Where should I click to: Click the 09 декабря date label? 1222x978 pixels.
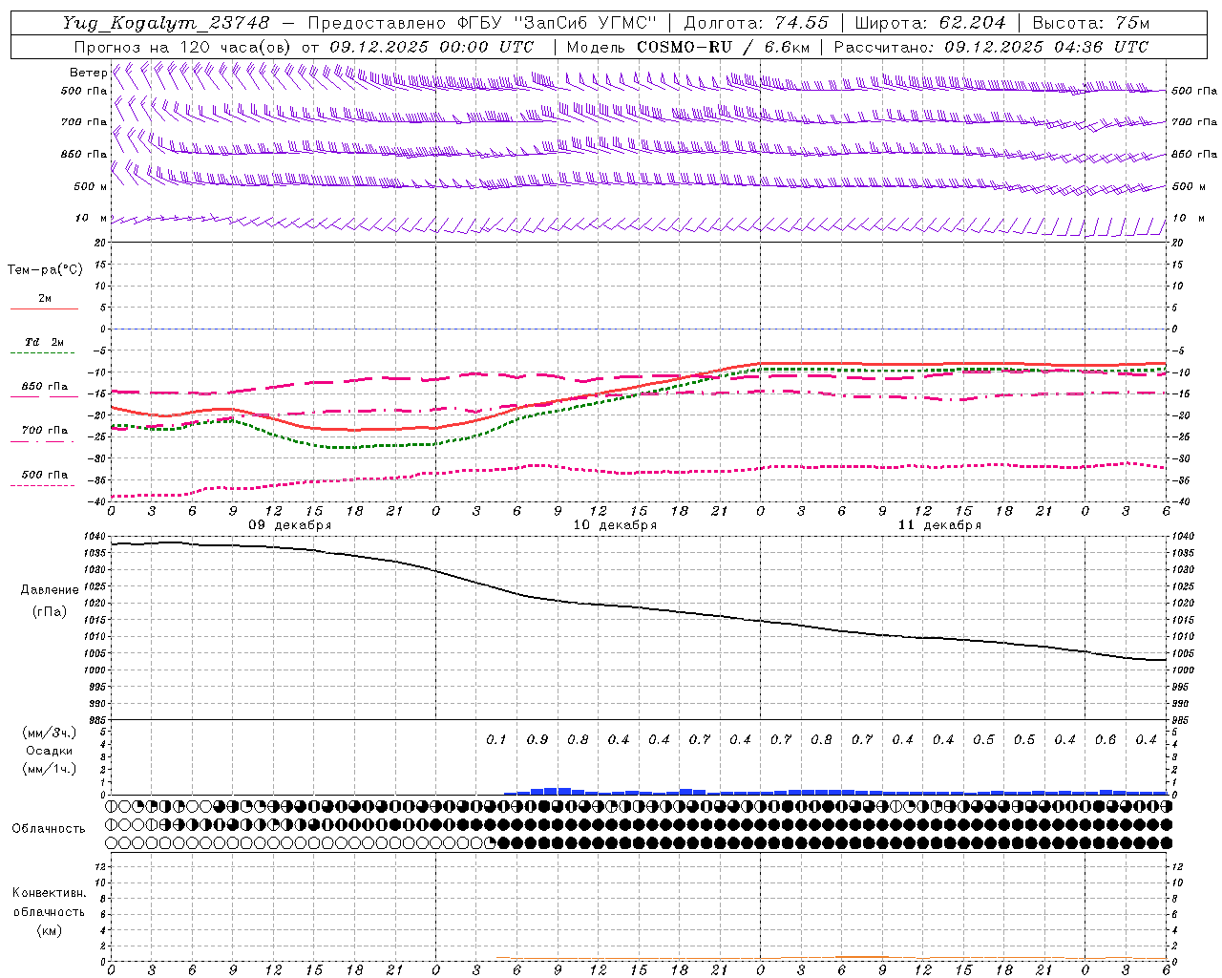[289, 525]
